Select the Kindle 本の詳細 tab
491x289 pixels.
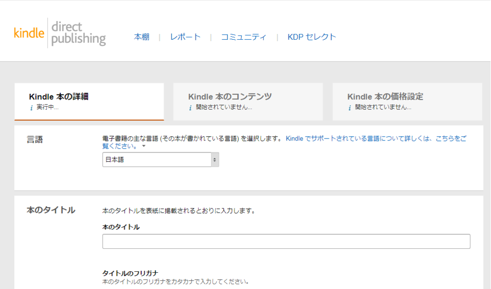89,102
